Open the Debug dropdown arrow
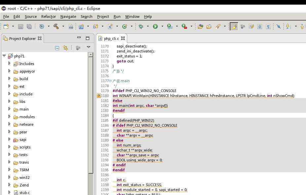Screen dimensions: 306x195 click(148, 26)
